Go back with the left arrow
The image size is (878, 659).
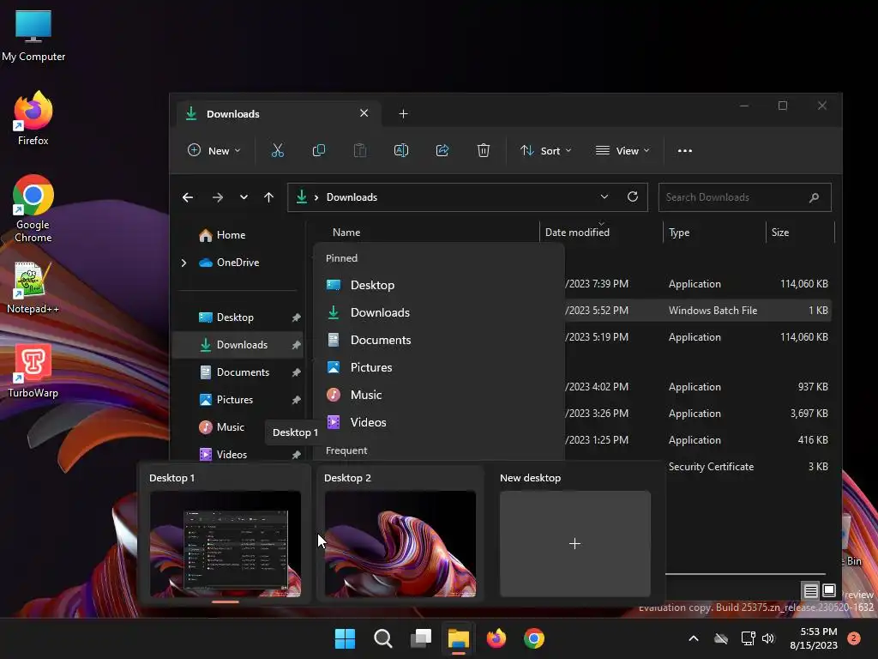[188, 197]
